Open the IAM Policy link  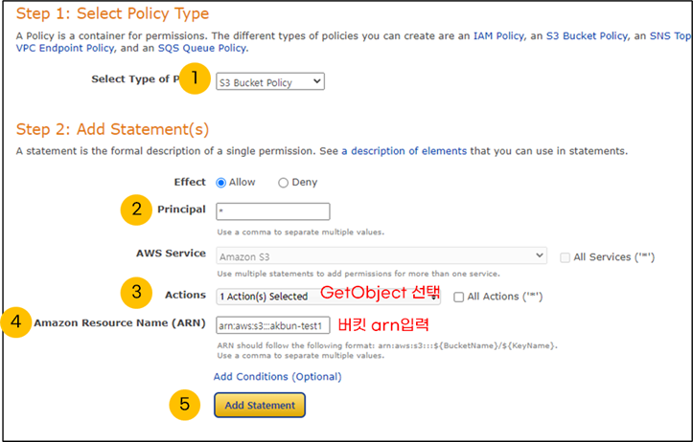(499, 36)
